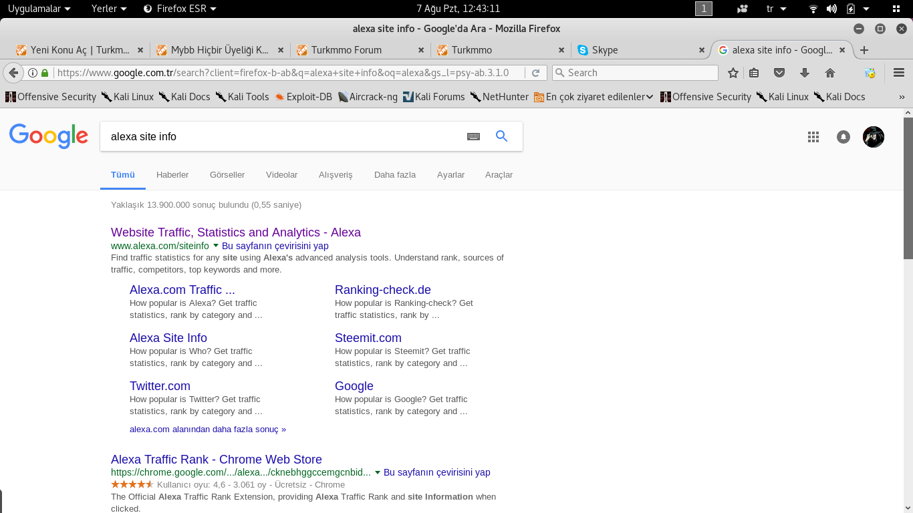Viewport: 913px width, 513px height.
Task: Close the Skype tab
Action: [702, 50]
